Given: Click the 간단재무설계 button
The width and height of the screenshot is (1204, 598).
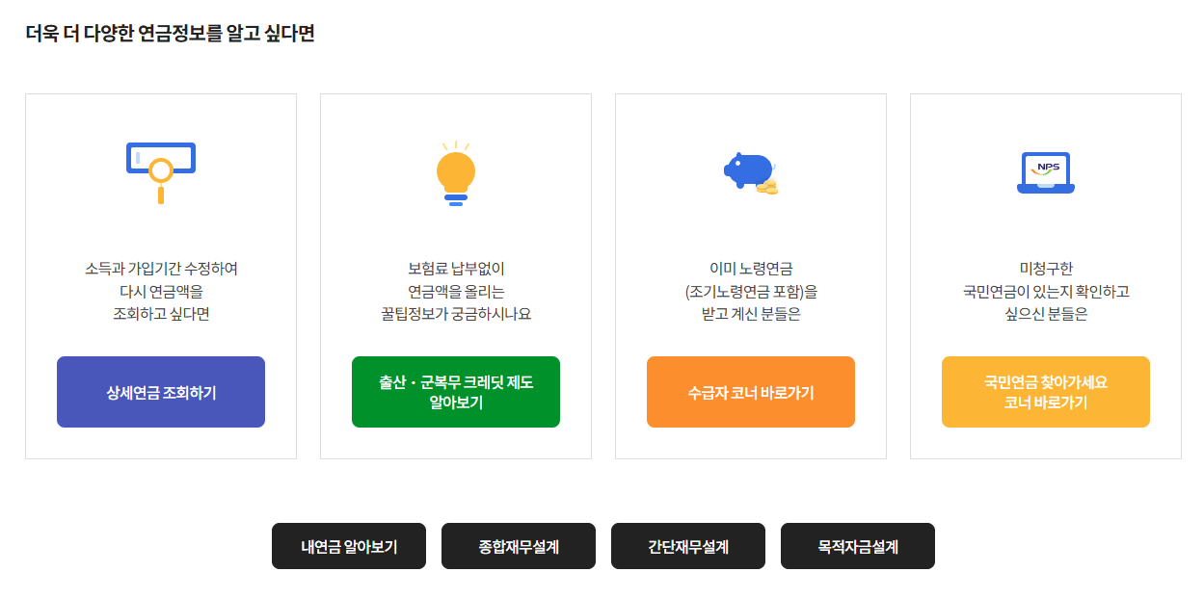Looking at the screenshot, I should point(687,546).
